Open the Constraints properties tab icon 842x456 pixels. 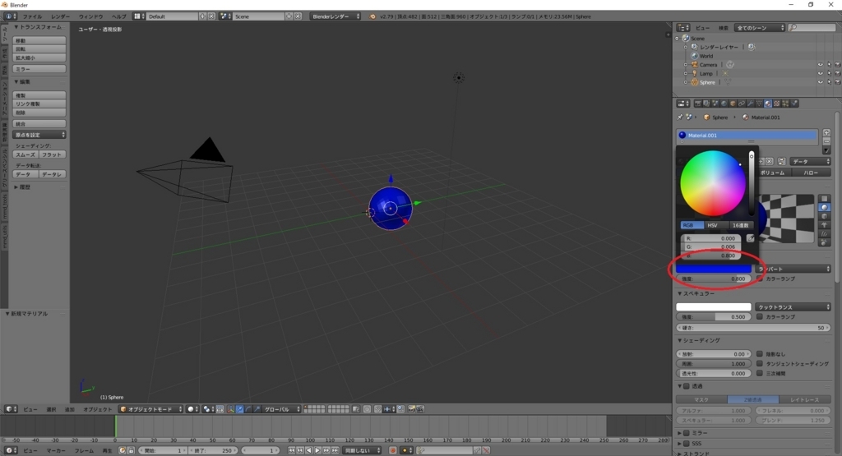[742, 104]
